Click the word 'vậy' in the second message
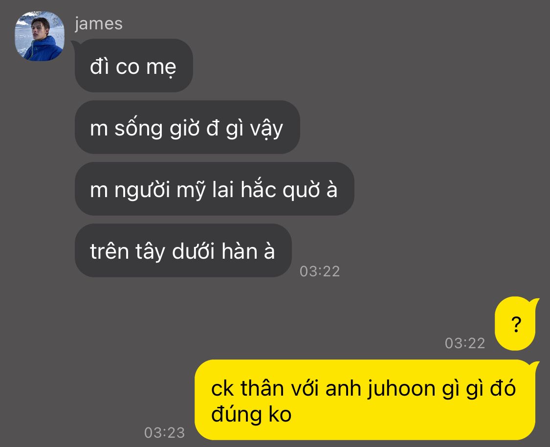 [x=266, y=129]
